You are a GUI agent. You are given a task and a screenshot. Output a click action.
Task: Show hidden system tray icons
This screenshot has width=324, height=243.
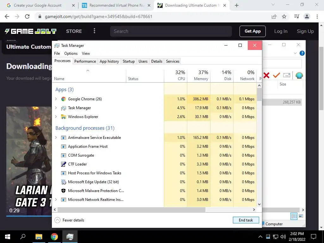pos(260,237)
